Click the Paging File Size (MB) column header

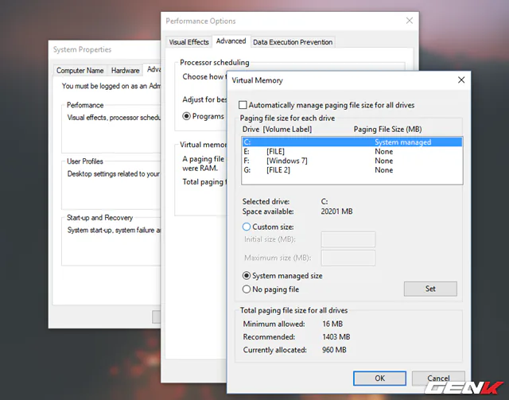coord(387,129)
